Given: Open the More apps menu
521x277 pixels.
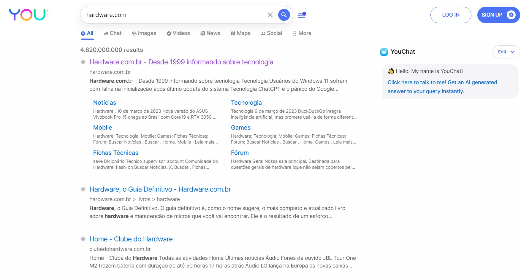Looking at the screenshot, I should click(x=302, y=33).
